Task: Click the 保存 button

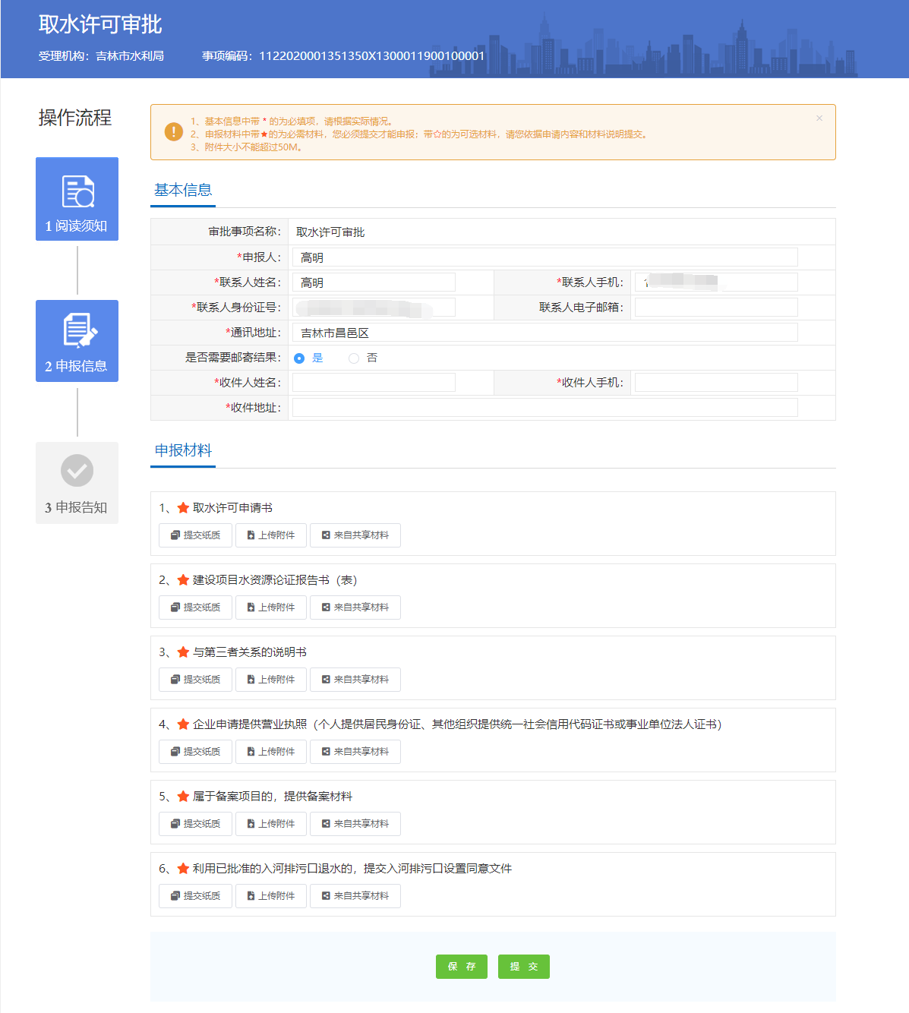Action: [461, 967]
